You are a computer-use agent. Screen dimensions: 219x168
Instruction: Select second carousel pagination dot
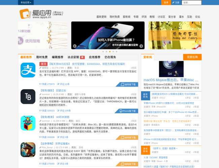[106, 51]
